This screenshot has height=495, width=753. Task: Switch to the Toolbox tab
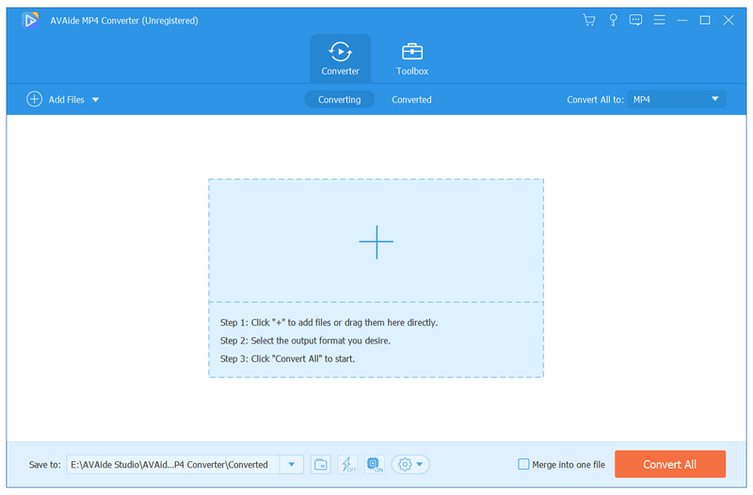coord(412,58)
